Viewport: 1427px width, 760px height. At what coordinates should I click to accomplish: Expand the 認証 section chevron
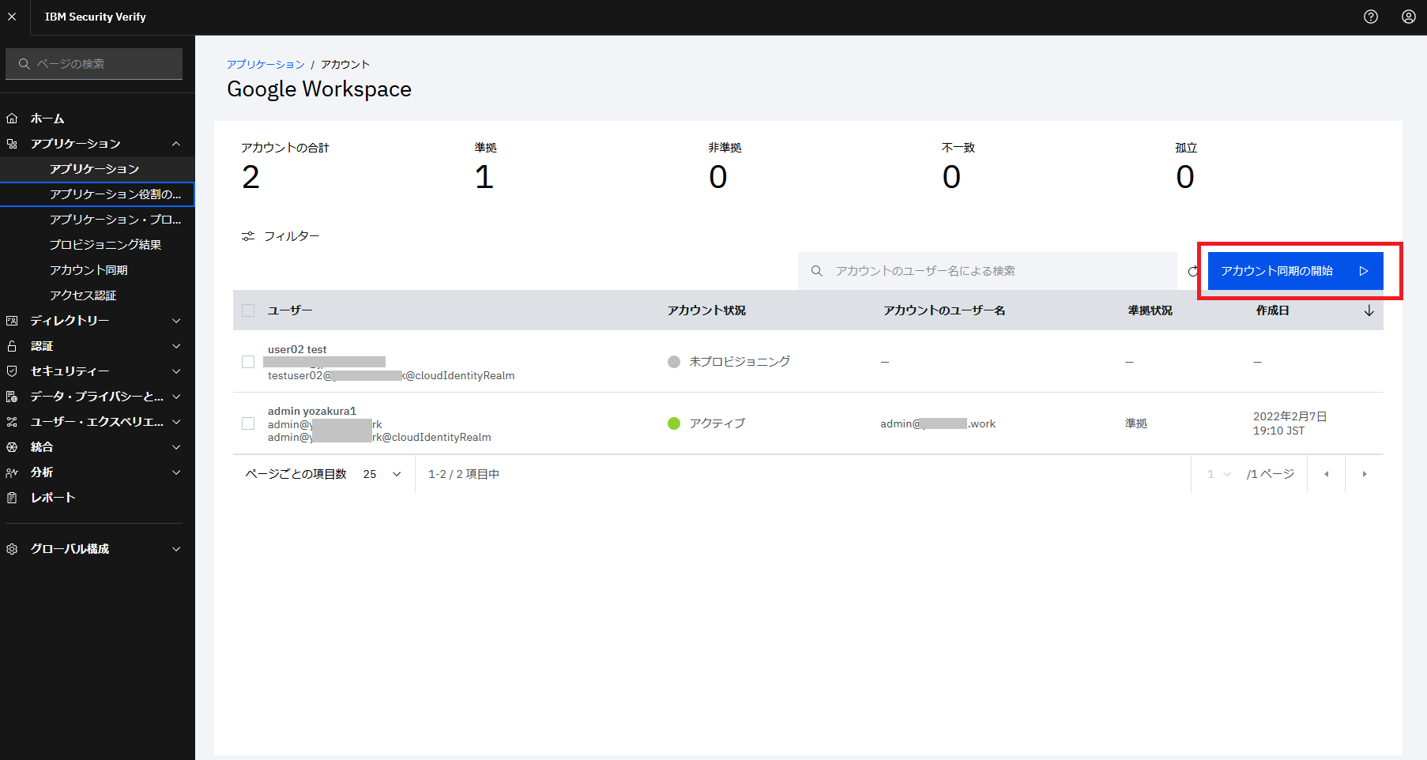pyautogui.click(x=176, y=346)
